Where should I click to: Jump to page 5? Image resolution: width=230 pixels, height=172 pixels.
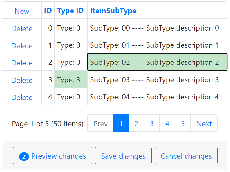click(x=183, y=124)
